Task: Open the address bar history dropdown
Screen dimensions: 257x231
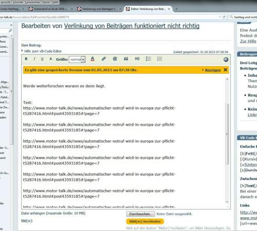Action: coord(220,17)
